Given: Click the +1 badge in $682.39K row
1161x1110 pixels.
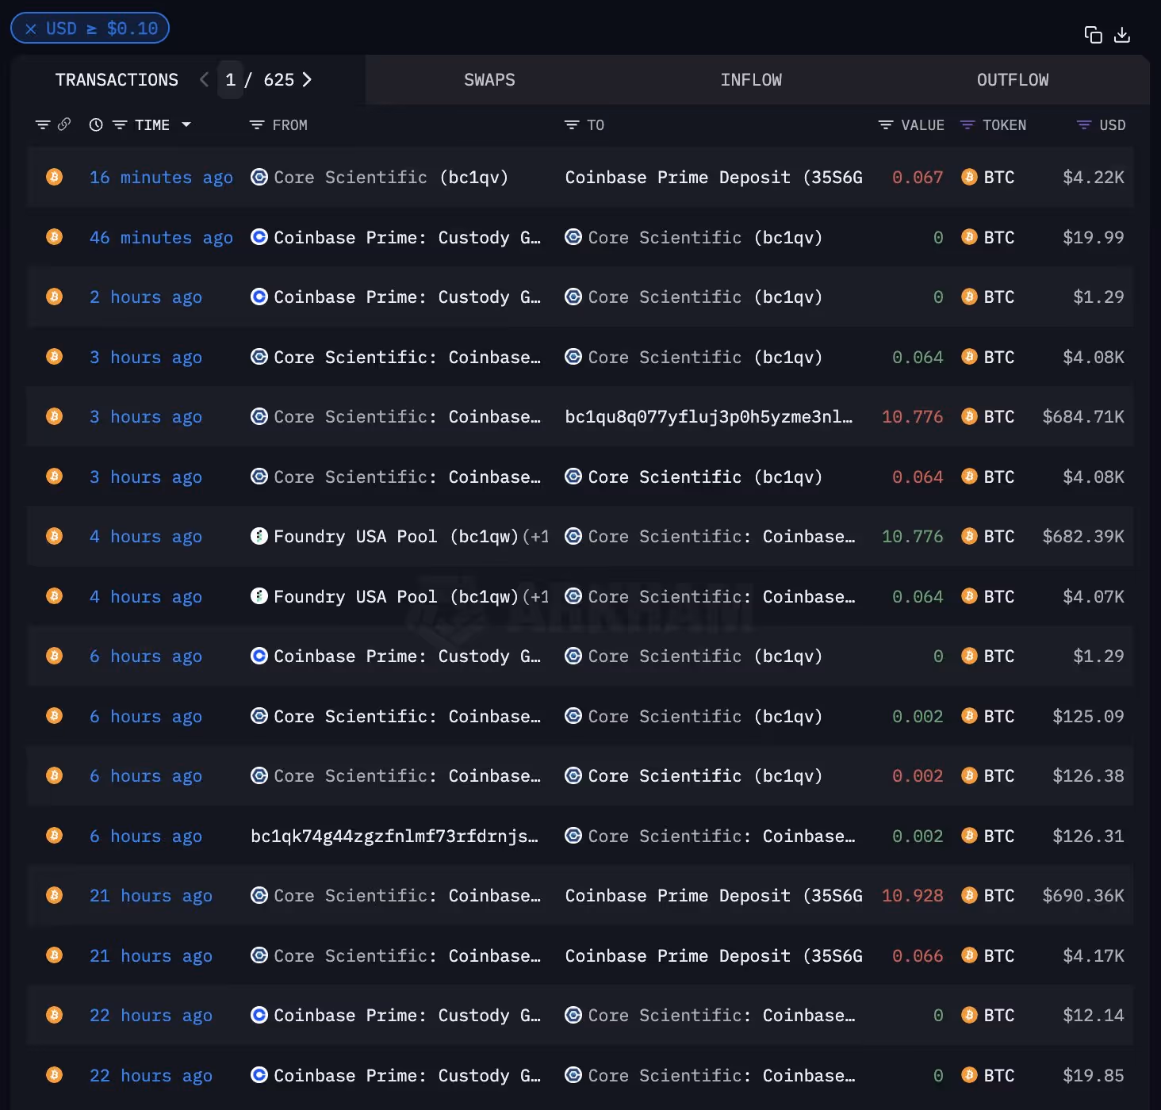Looking at the screenshot, I should 536,537.
